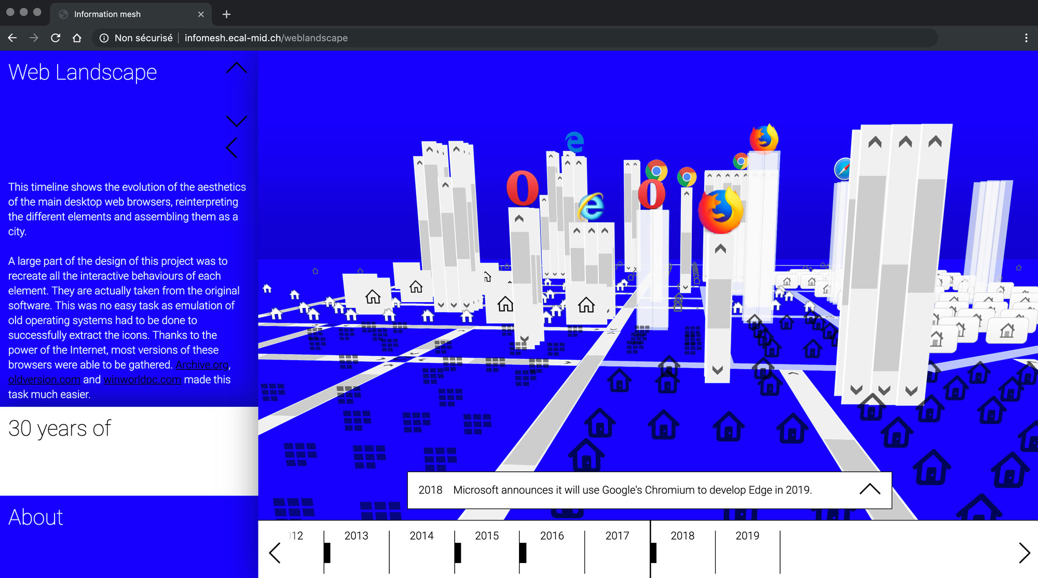
Task: Click the browser home button
Action: 77,38
